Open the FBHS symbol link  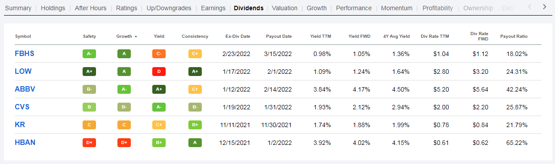click(25, 54)
